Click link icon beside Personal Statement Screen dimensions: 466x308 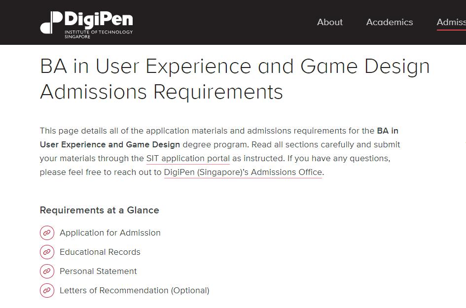(47, 271)
